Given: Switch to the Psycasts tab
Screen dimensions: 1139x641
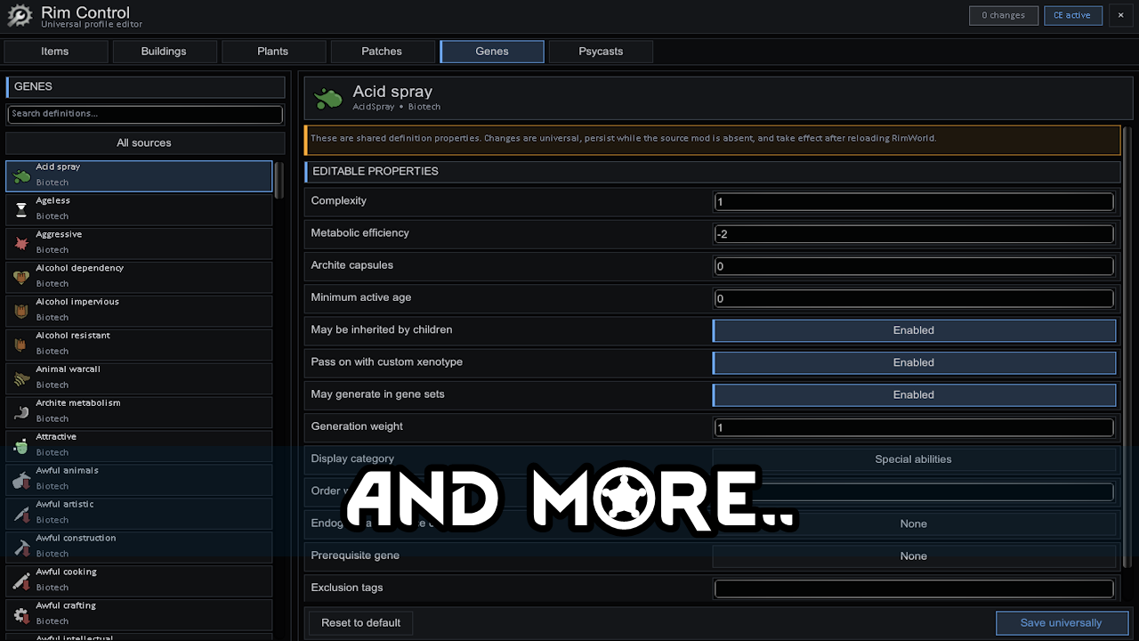Looking at the screenshot, I should point(601,52).
